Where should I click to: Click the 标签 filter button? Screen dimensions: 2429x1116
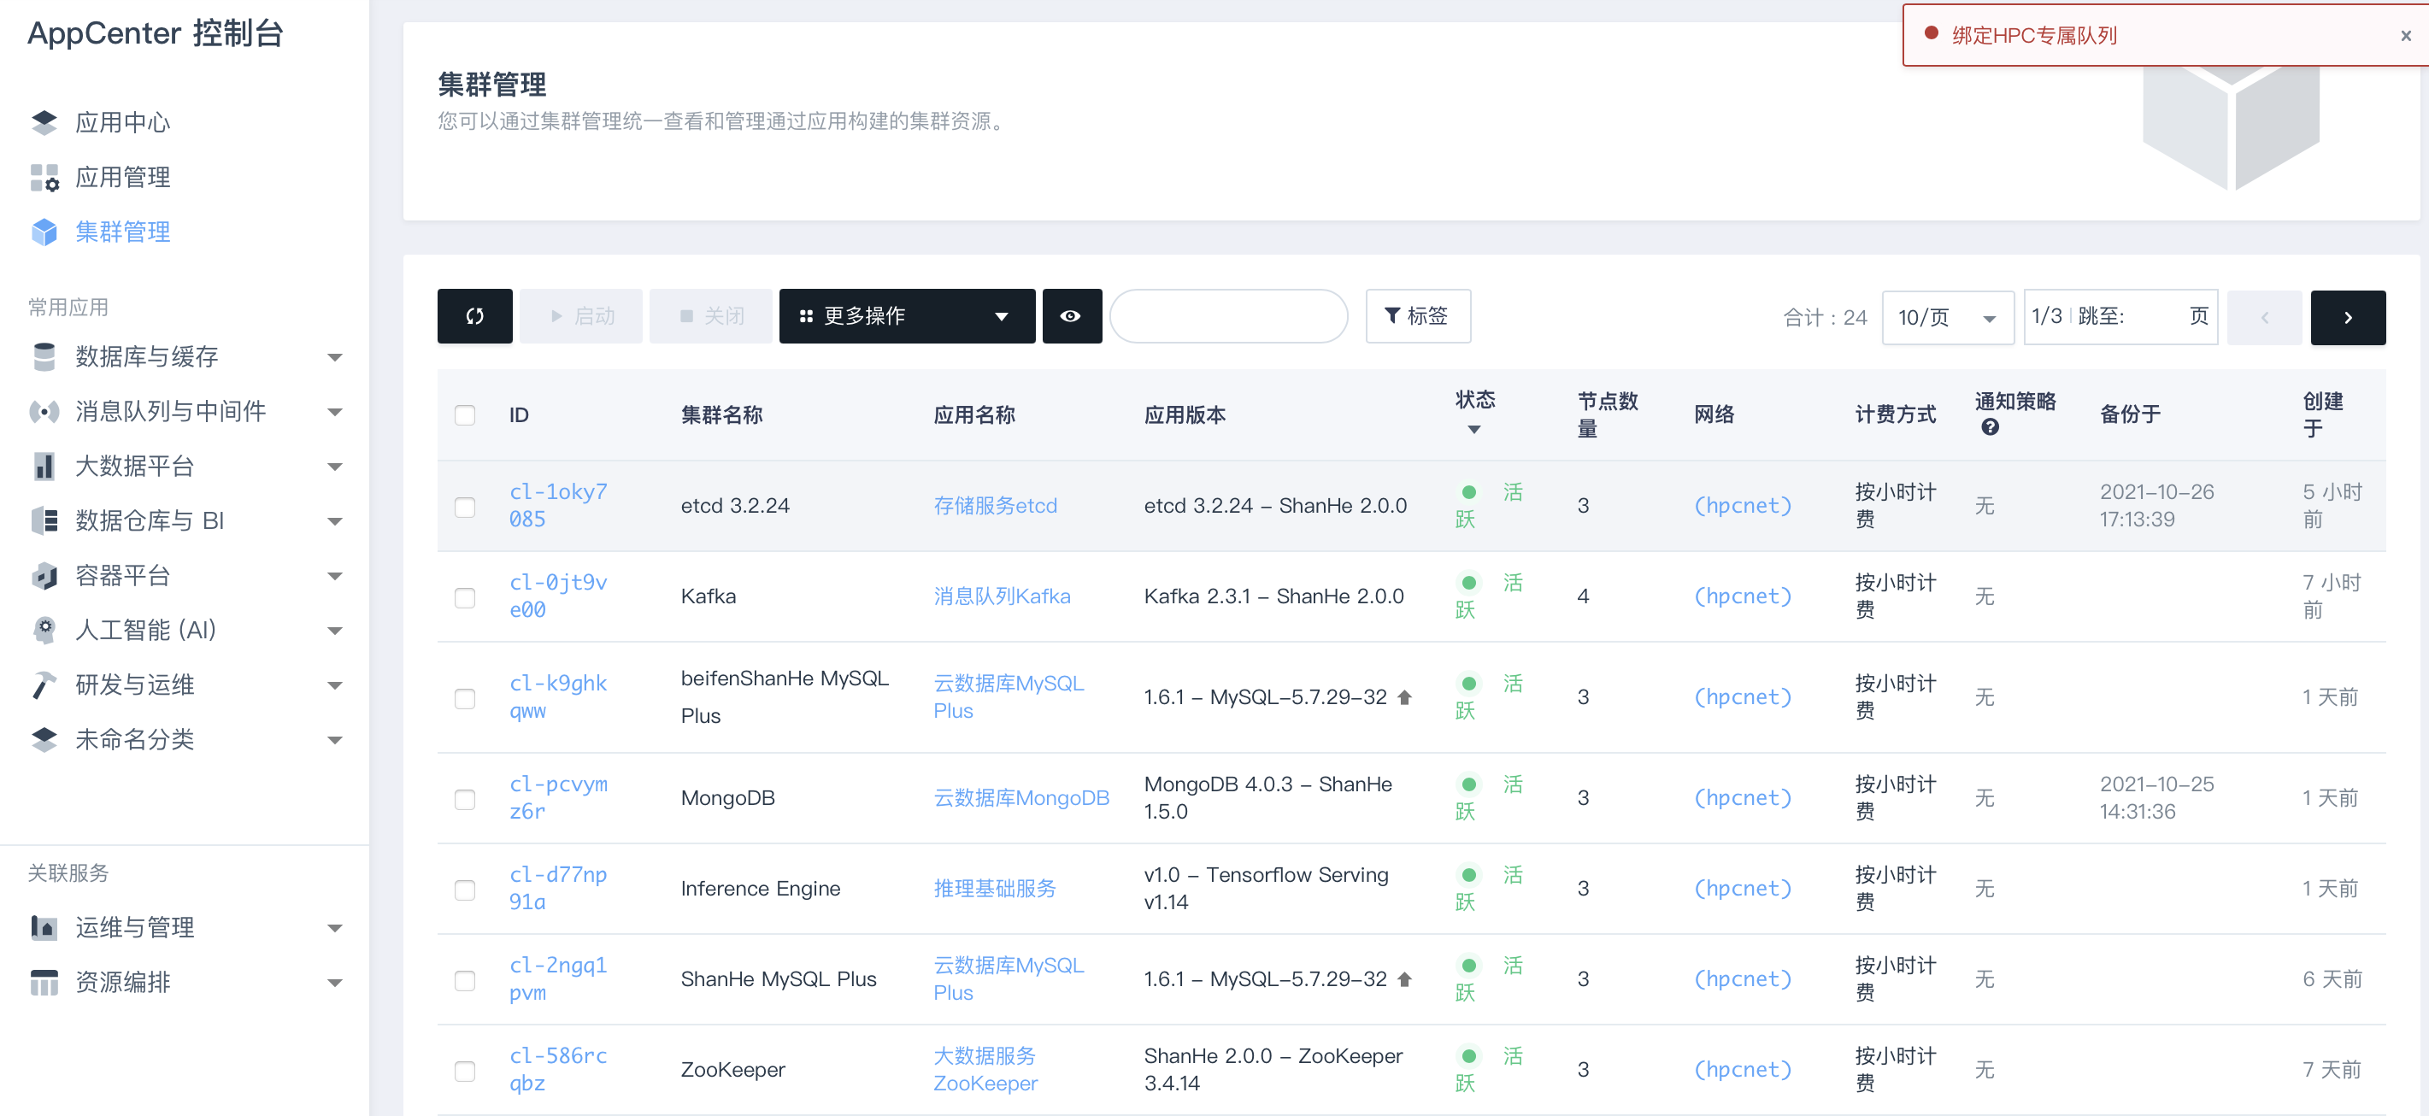coord(1417,316)
